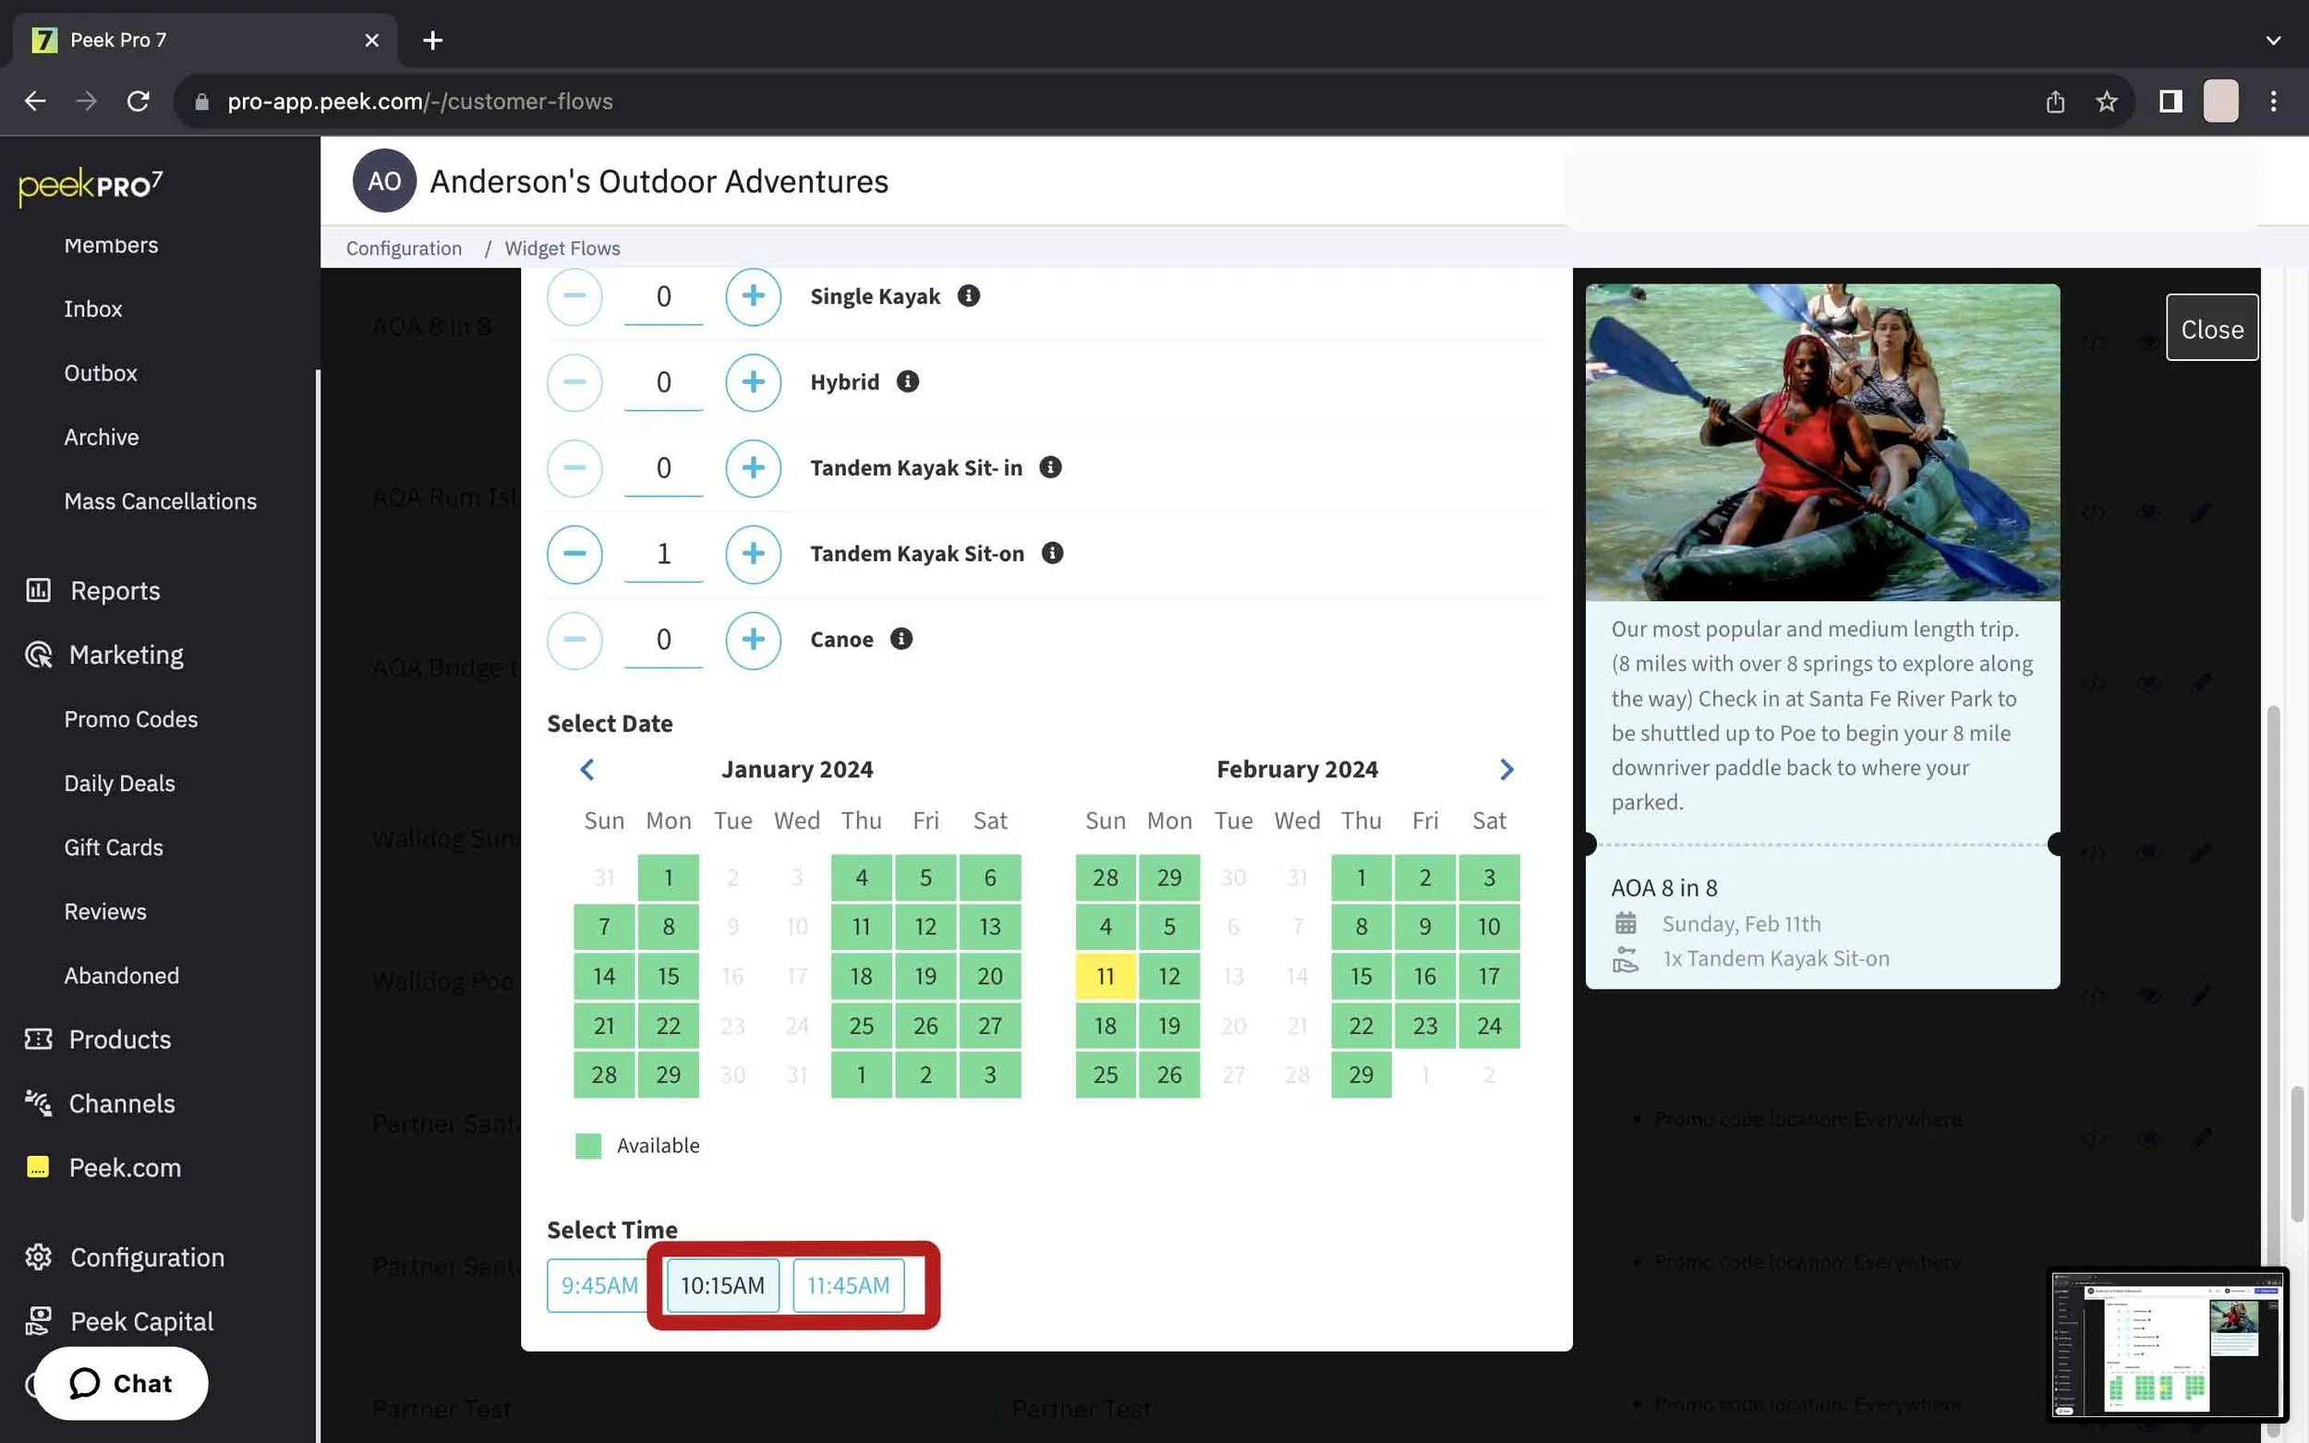2309x1443 pixels.
Task: Click the browser share icon
Action: coord(2054,102)
